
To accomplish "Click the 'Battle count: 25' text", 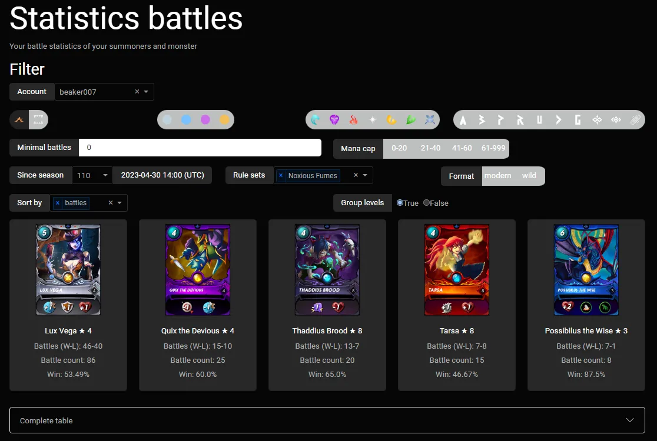I will pyautogui.click(x=198, y=360).
